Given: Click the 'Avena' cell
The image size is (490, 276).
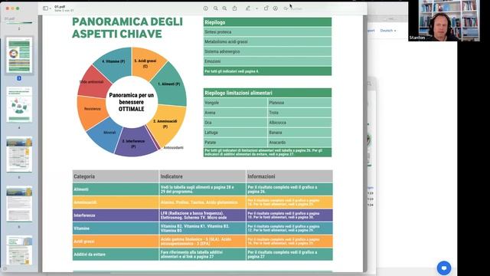Looking at the screenshot, I should click(x=235, y=113).
